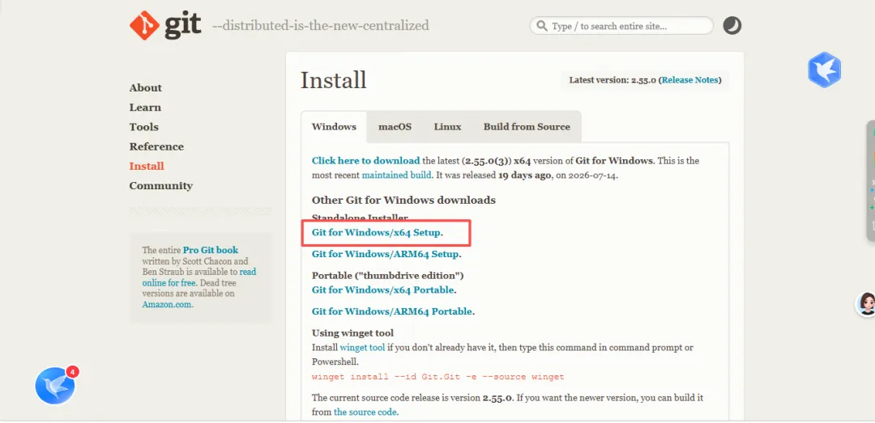Download Git for Windows/x64 Setup
Screen dimensions: 875x423
coord(376,232)
